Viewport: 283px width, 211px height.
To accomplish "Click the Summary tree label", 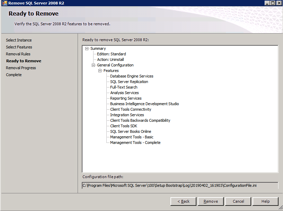I will click(x=98, y=49).
